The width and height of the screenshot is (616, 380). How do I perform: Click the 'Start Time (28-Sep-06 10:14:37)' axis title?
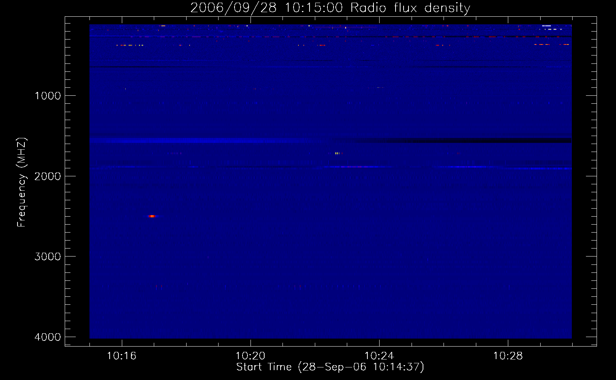(x=330, y=367)
